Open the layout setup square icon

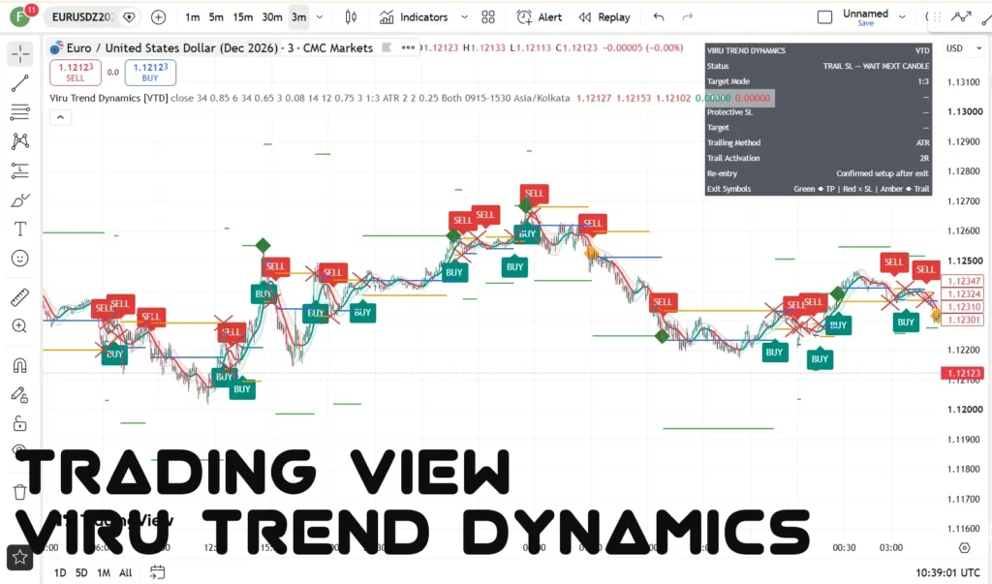pyautogui.click(x=824, y=17)
